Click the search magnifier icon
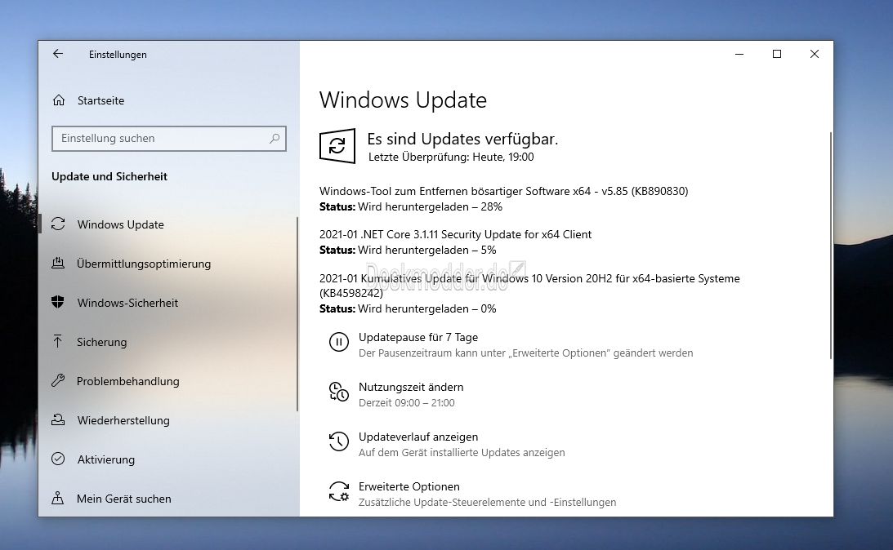The height and width of the screenshot is (550, 893). pos(275,138)
